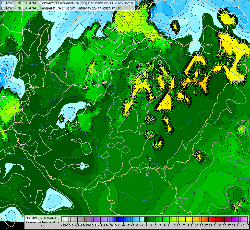250x230 pixels.
Task: Click the color scale value -19
Action: coord(101,225)
